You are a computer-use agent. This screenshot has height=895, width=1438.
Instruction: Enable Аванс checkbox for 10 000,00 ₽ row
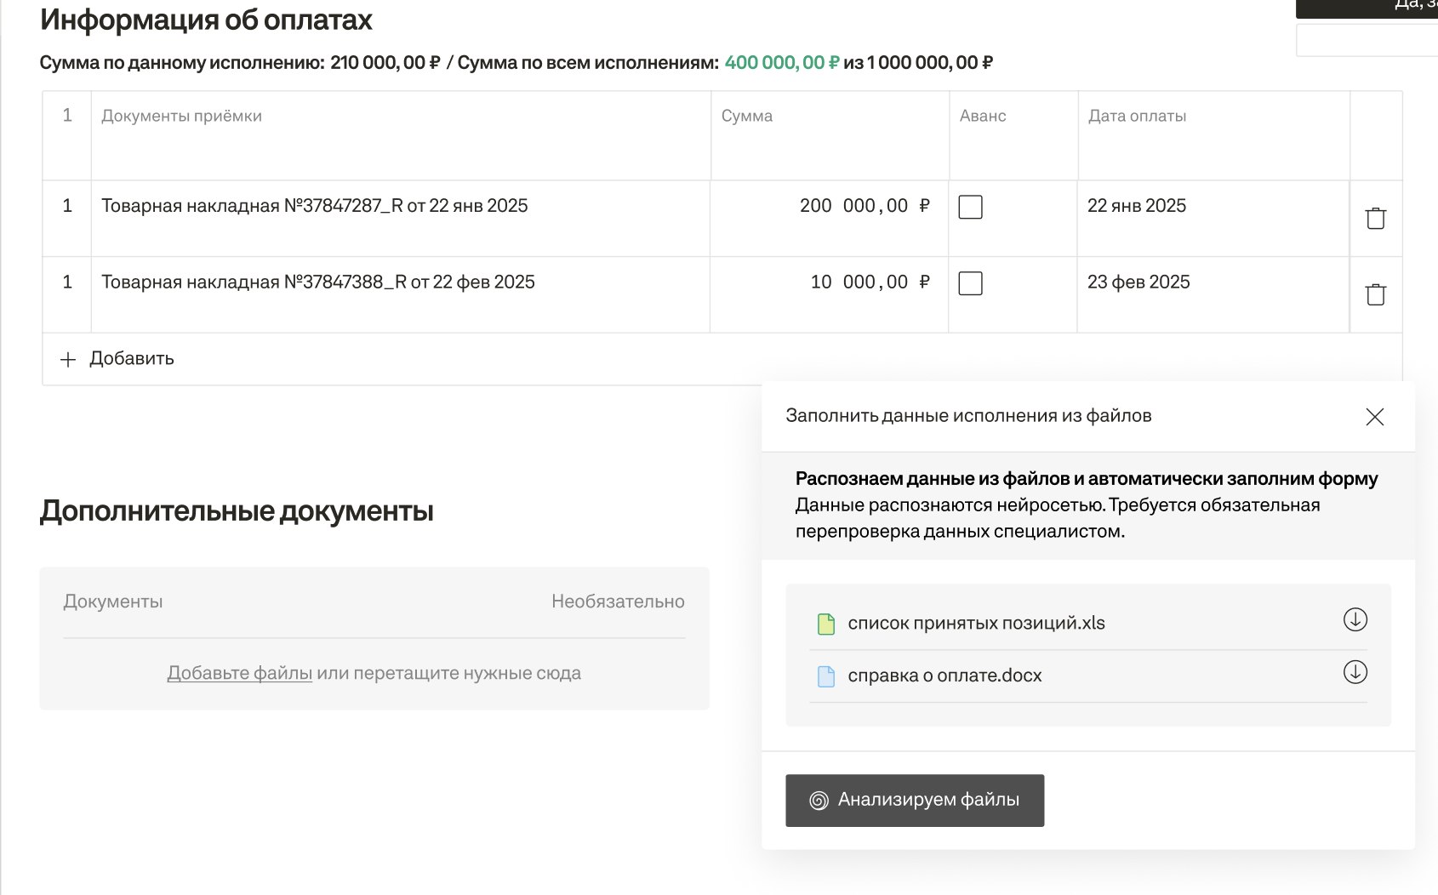(x=970, y=283)
